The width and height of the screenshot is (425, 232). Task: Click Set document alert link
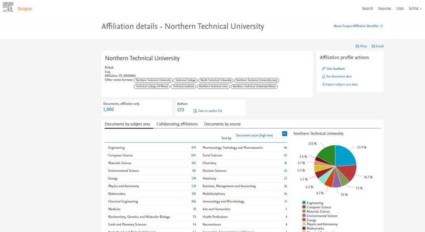339,76
